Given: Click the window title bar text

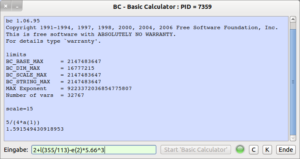Looking at the screenshot, I should click(162, 7).
